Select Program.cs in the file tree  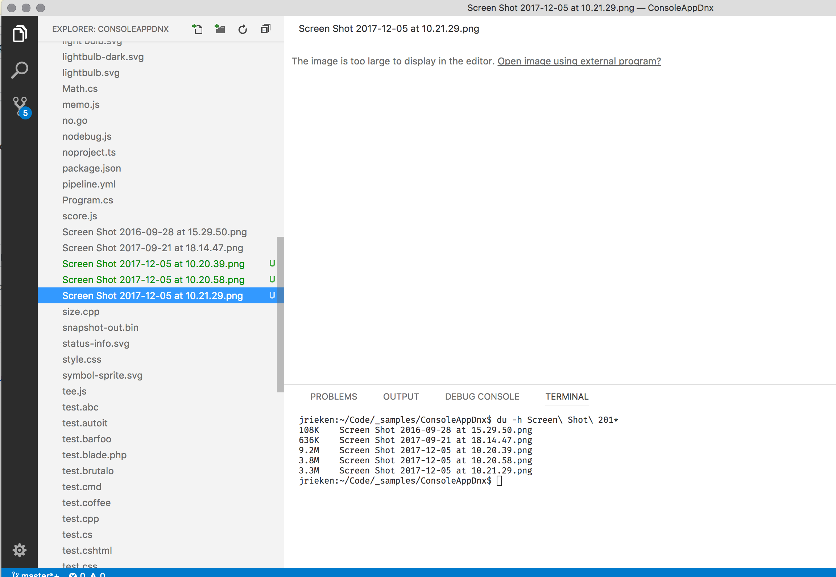click(x=88, y=200)
